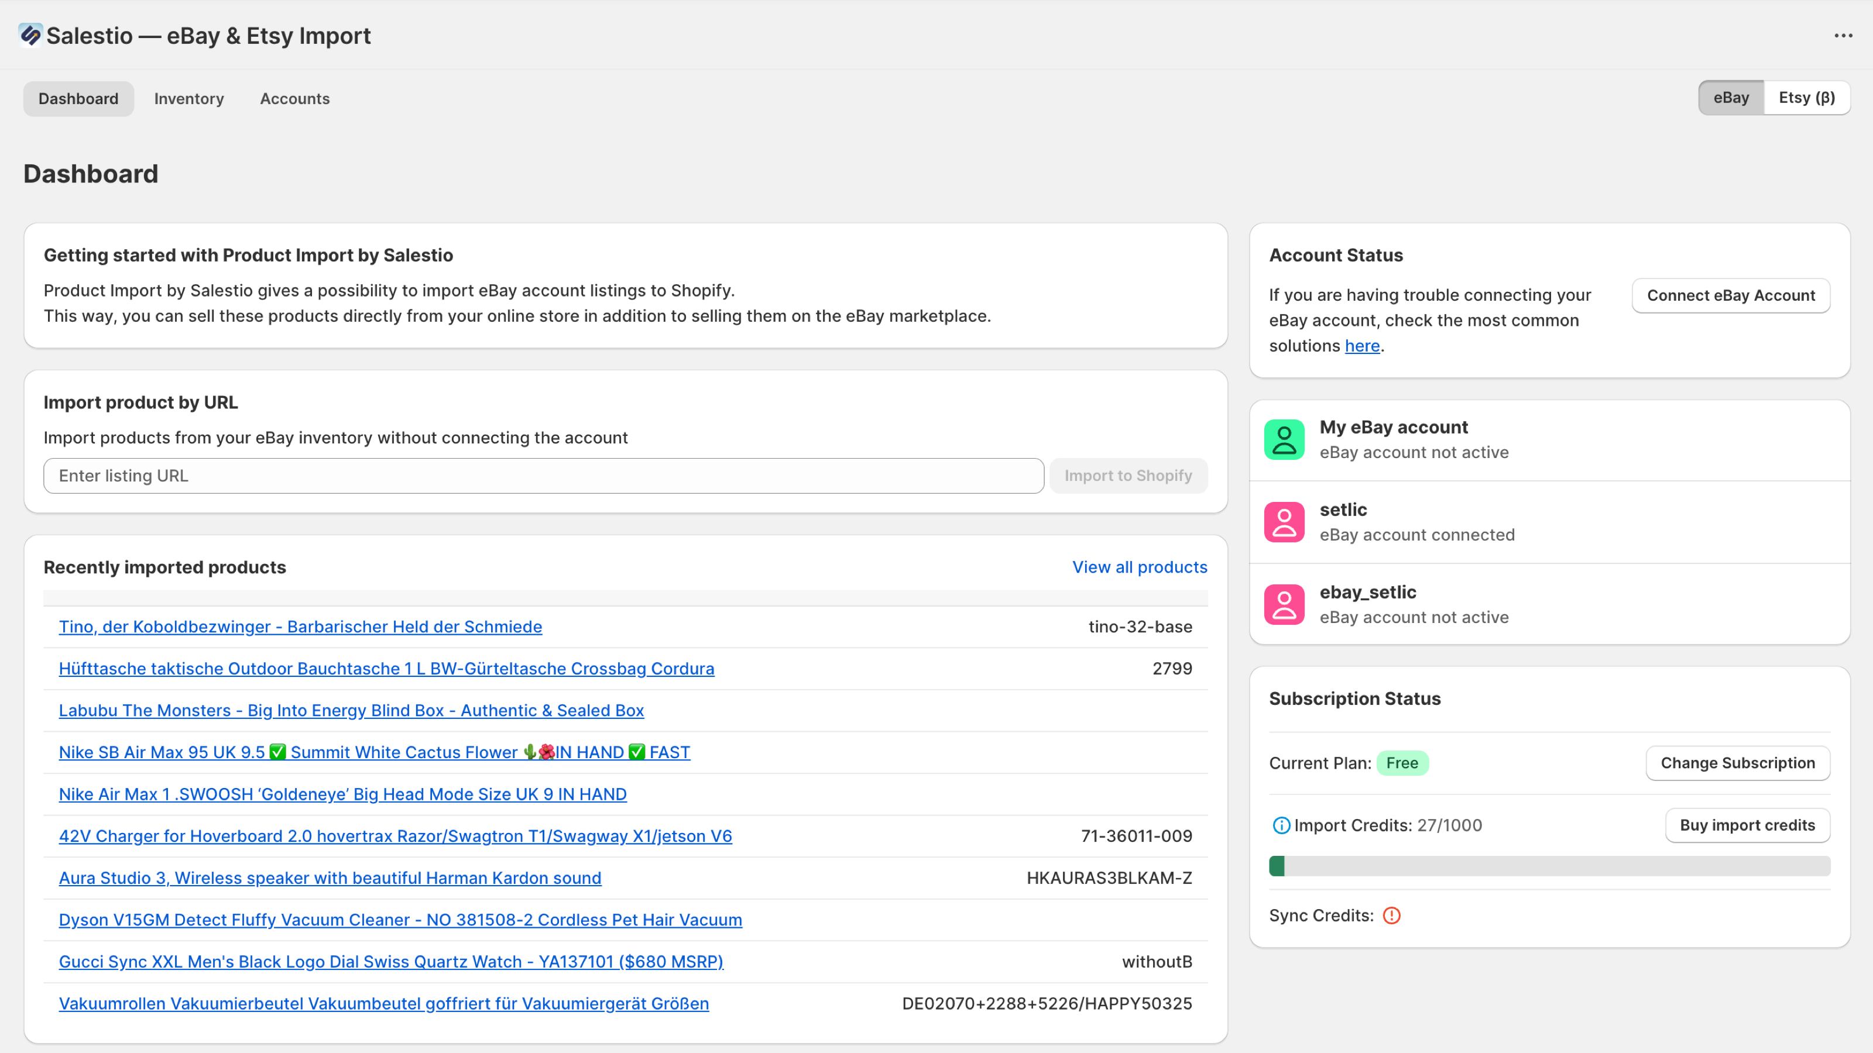Click the pink avatar icon for setlic account
Viewport: 1873px width, 1053px height.
(1284, 521)
